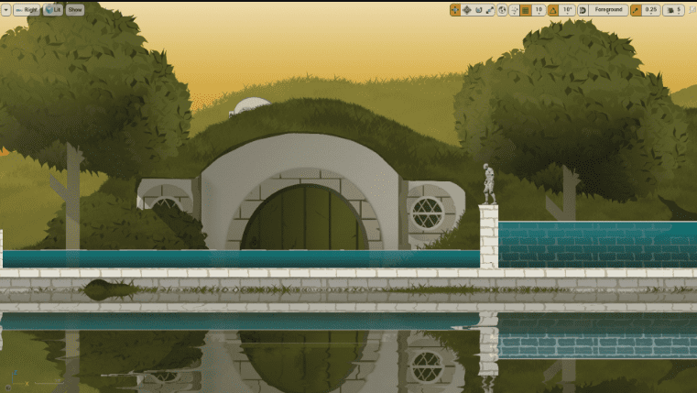697x393 pixels.
Task: Select the combined translate-rotate gizmo tool
Action: [467, 10]
